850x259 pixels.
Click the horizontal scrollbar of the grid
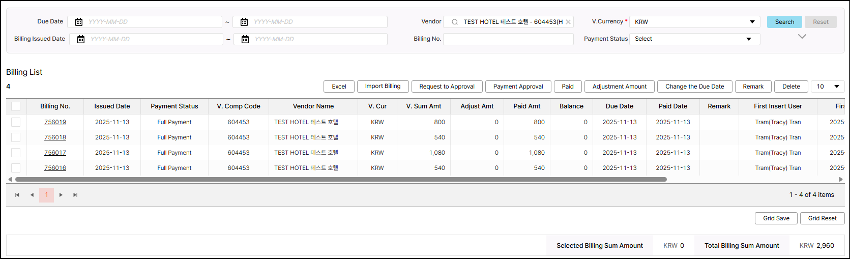pyautogui.click(x=341, y=180)
